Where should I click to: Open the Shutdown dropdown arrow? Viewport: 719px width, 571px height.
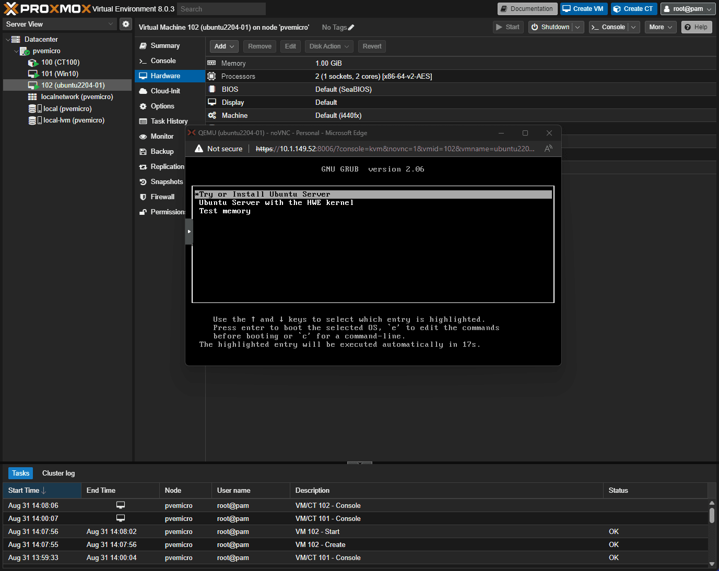point(577,27)
